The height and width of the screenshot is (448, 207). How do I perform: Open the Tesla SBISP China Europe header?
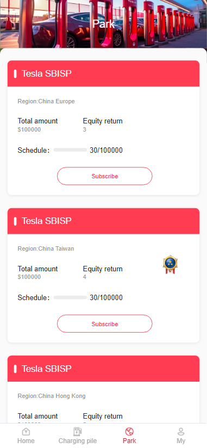point(103,73)
